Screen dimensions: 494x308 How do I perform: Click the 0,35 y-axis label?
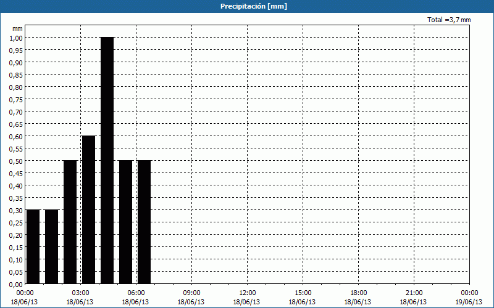[x=16, y=198]
